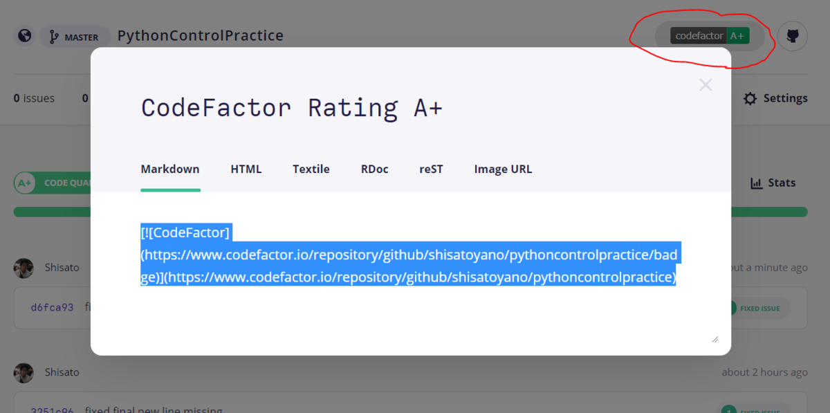This screenshot has height=413, width=830.
Task: Close the CodeFactor Rating dialog
Action: coord(705,85)
